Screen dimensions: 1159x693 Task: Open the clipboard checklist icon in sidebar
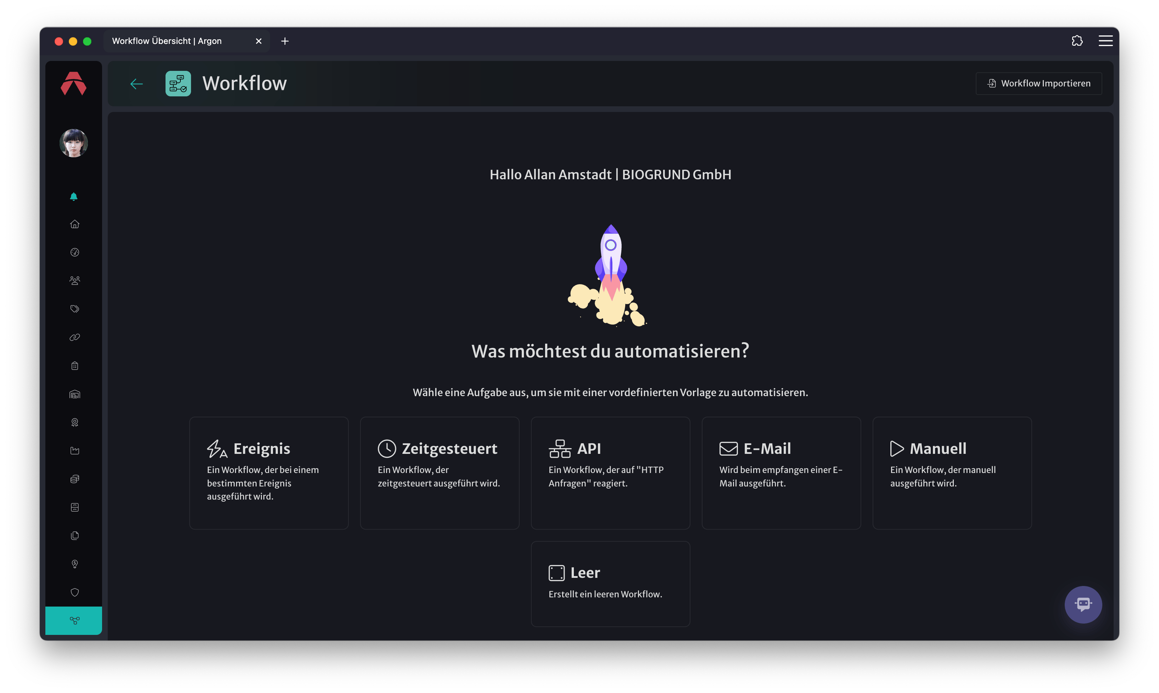coord(74,366)
